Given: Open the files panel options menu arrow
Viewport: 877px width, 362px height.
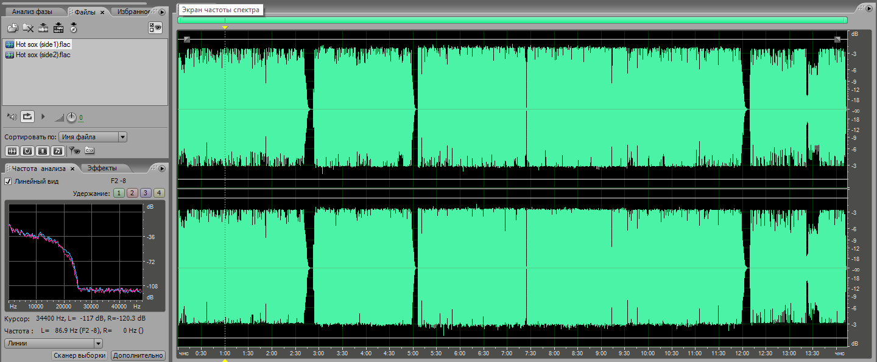Looking at the screenshot, I should pyautogui.click(x=162, y=12).
